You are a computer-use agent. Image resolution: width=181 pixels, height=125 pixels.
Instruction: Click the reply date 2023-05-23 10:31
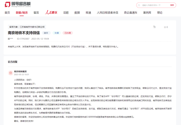point(21,75)
